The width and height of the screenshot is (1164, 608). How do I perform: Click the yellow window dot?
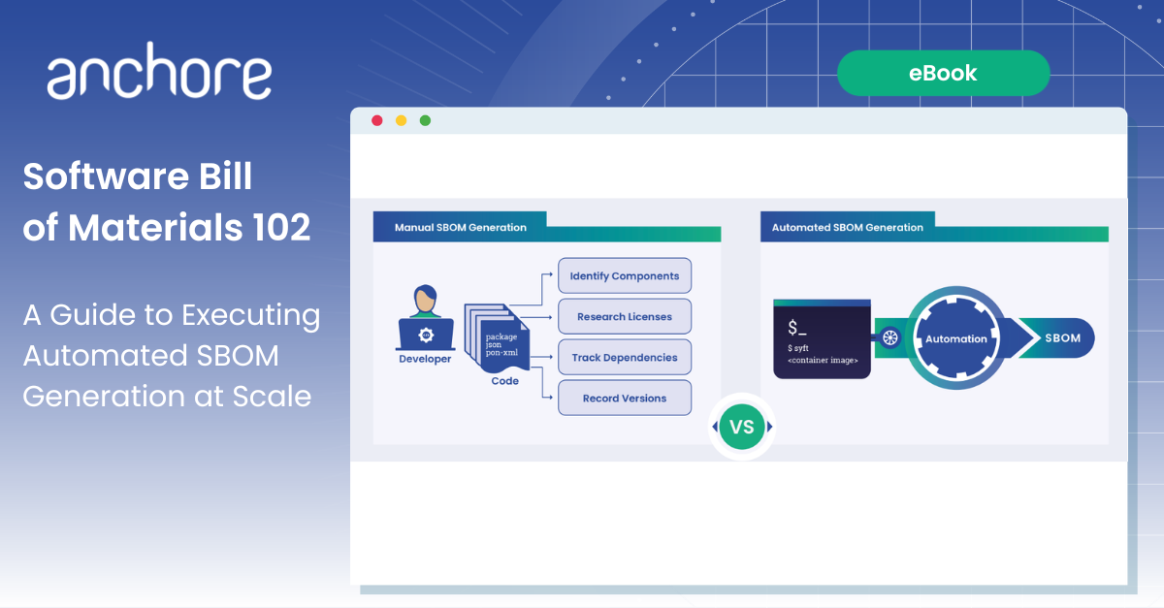coord(401,120)
